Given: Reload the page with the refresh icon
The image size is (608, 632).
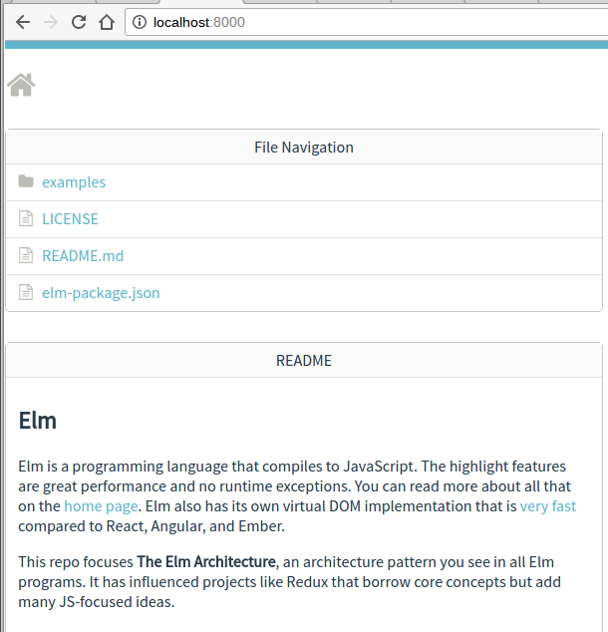Looking at the screenshot, I should [79, 22].
